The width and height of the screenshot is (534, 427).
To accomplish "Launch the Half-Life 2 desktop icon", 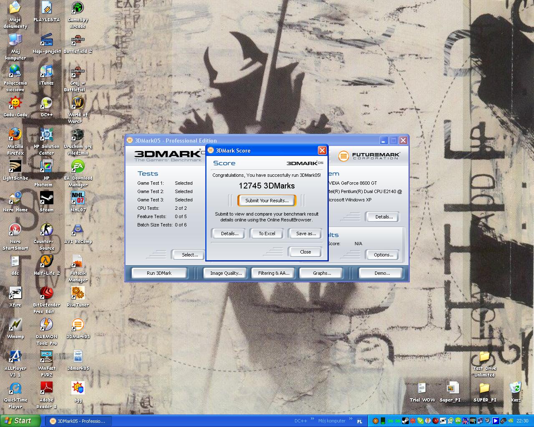I will [x=46, y=265].
